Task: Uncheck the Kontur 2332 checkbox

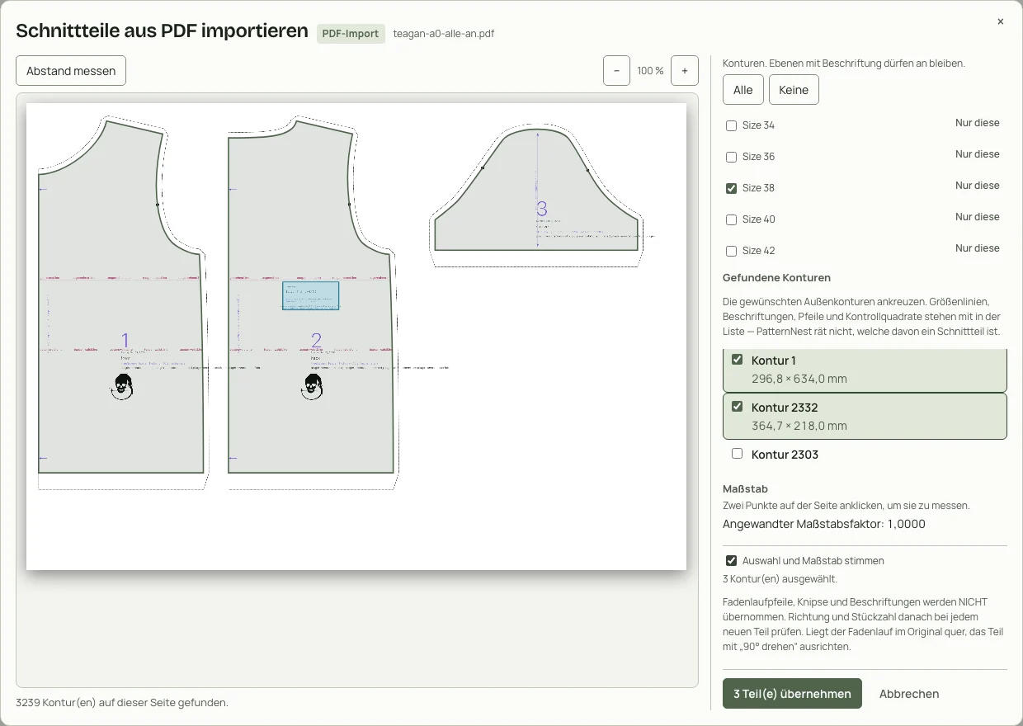Action: click(x=738, y=407)
